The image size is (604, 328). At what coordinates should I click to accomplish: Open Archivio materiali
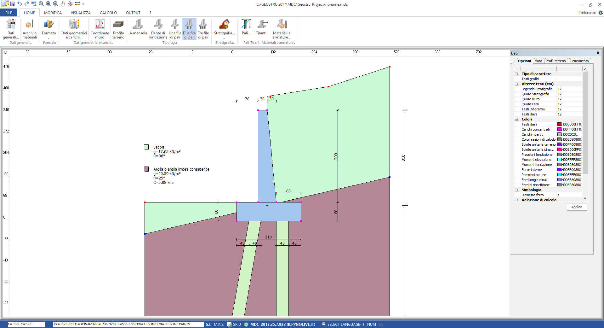coord(30,29)
